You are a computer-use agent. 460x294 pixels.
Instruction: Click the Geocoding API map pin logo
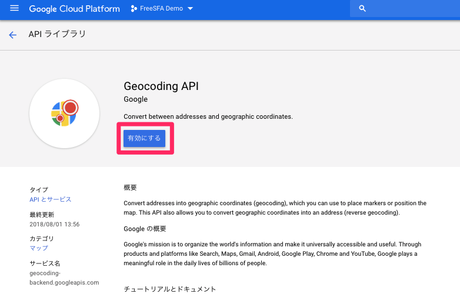(65, 113)
